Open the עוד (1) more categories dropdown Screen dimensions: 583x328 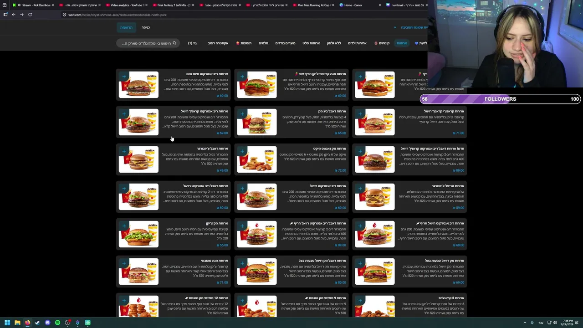(193, 43)
